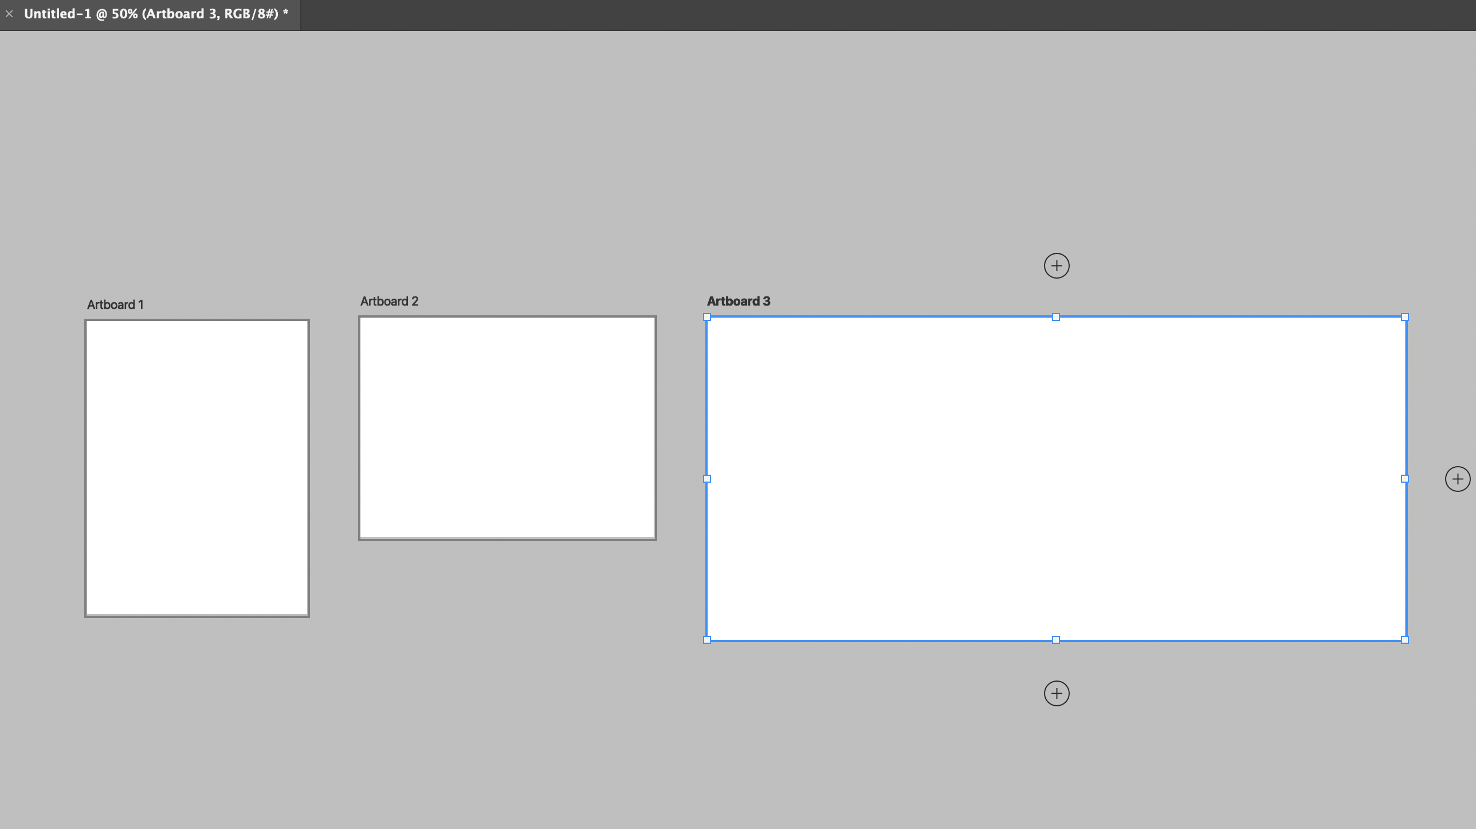The height and width of the screenshot is (829, 1476).
Task: Click the add artboard plus above Artboard 3
Action: coord(1056,266)
